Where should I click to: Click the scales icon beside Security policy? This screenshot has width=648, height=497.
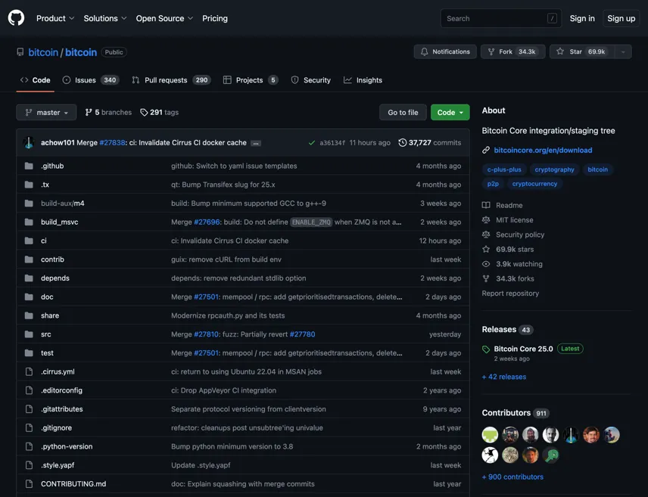click(x=486, y=235)
